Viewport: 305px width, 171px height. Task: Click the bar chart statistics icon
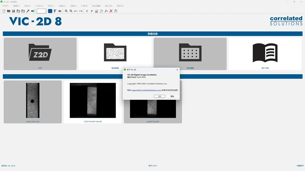click(x=96, y=11)
